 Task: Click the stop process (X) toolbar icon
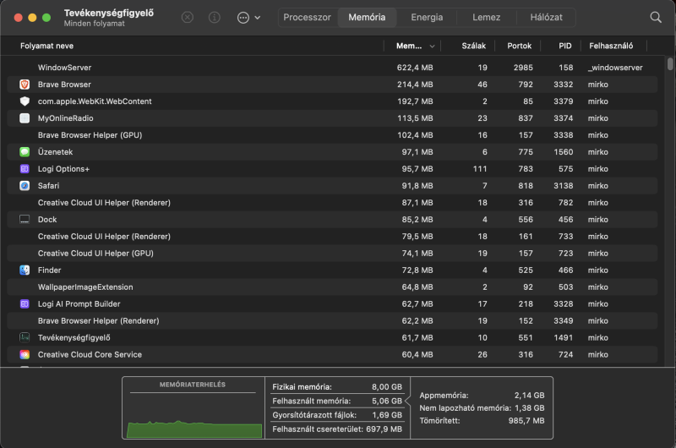[x=187, y=17]
